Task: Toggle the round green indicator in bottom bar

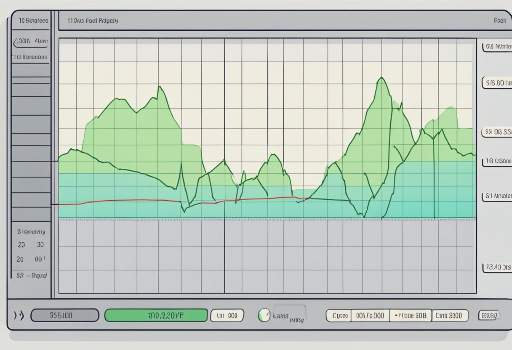Action: click(x=264, y=315)
